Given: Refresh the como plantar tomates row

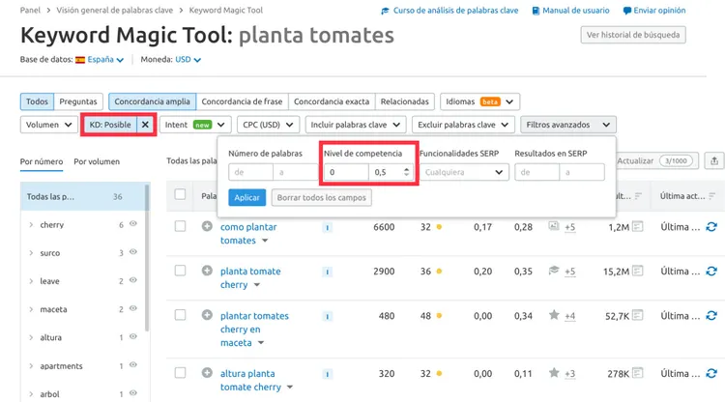Looking at the screenshot, I should click(711, 227).
